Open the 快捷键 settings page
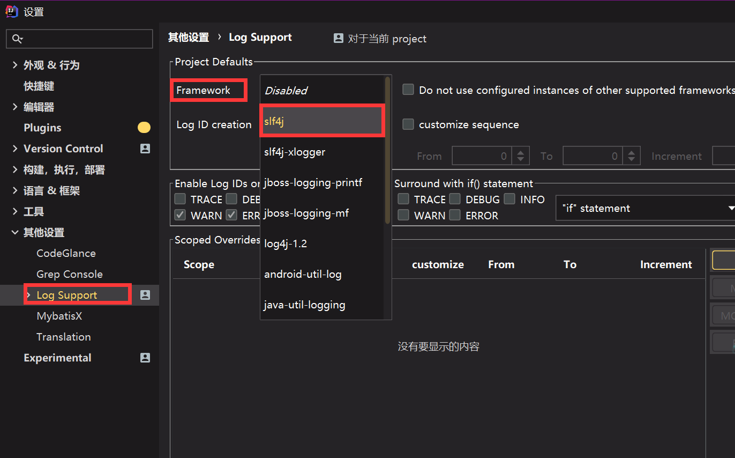Image resolution: width=735 pixels, height=458 pixels. point(39,86)
